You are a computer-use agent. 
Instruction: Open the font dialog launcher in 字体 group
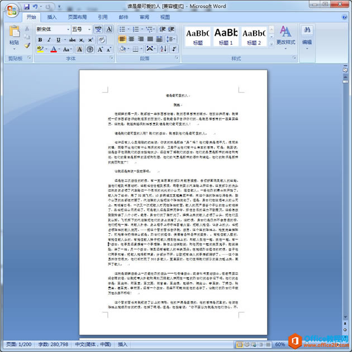pyautogui.click(x=111, y=57)
